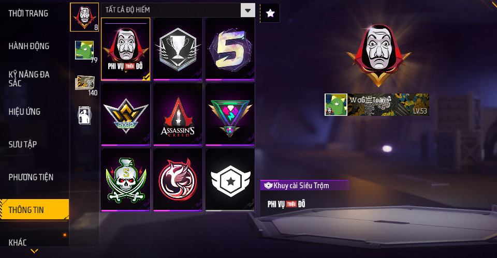
Task: Select the equipped Phi Vụ Triệu Đô badge
Action: click(x=125, y=49)
